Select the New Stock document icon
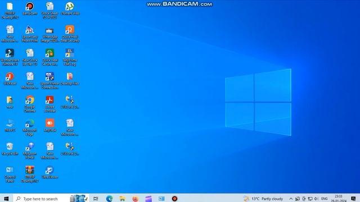The width and height of the screenshot is (360, 202). [x=30, y=57]
